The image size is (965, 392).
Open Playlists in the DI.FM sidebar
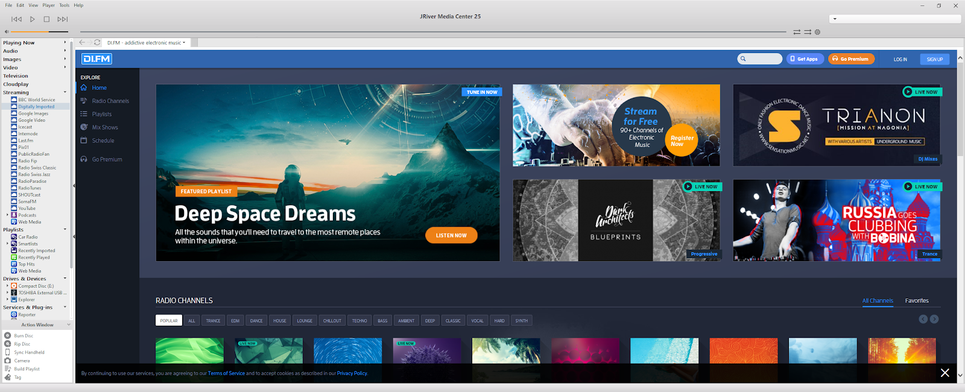click(101, 114)
